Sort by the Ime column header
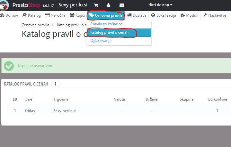 [29, 99]
